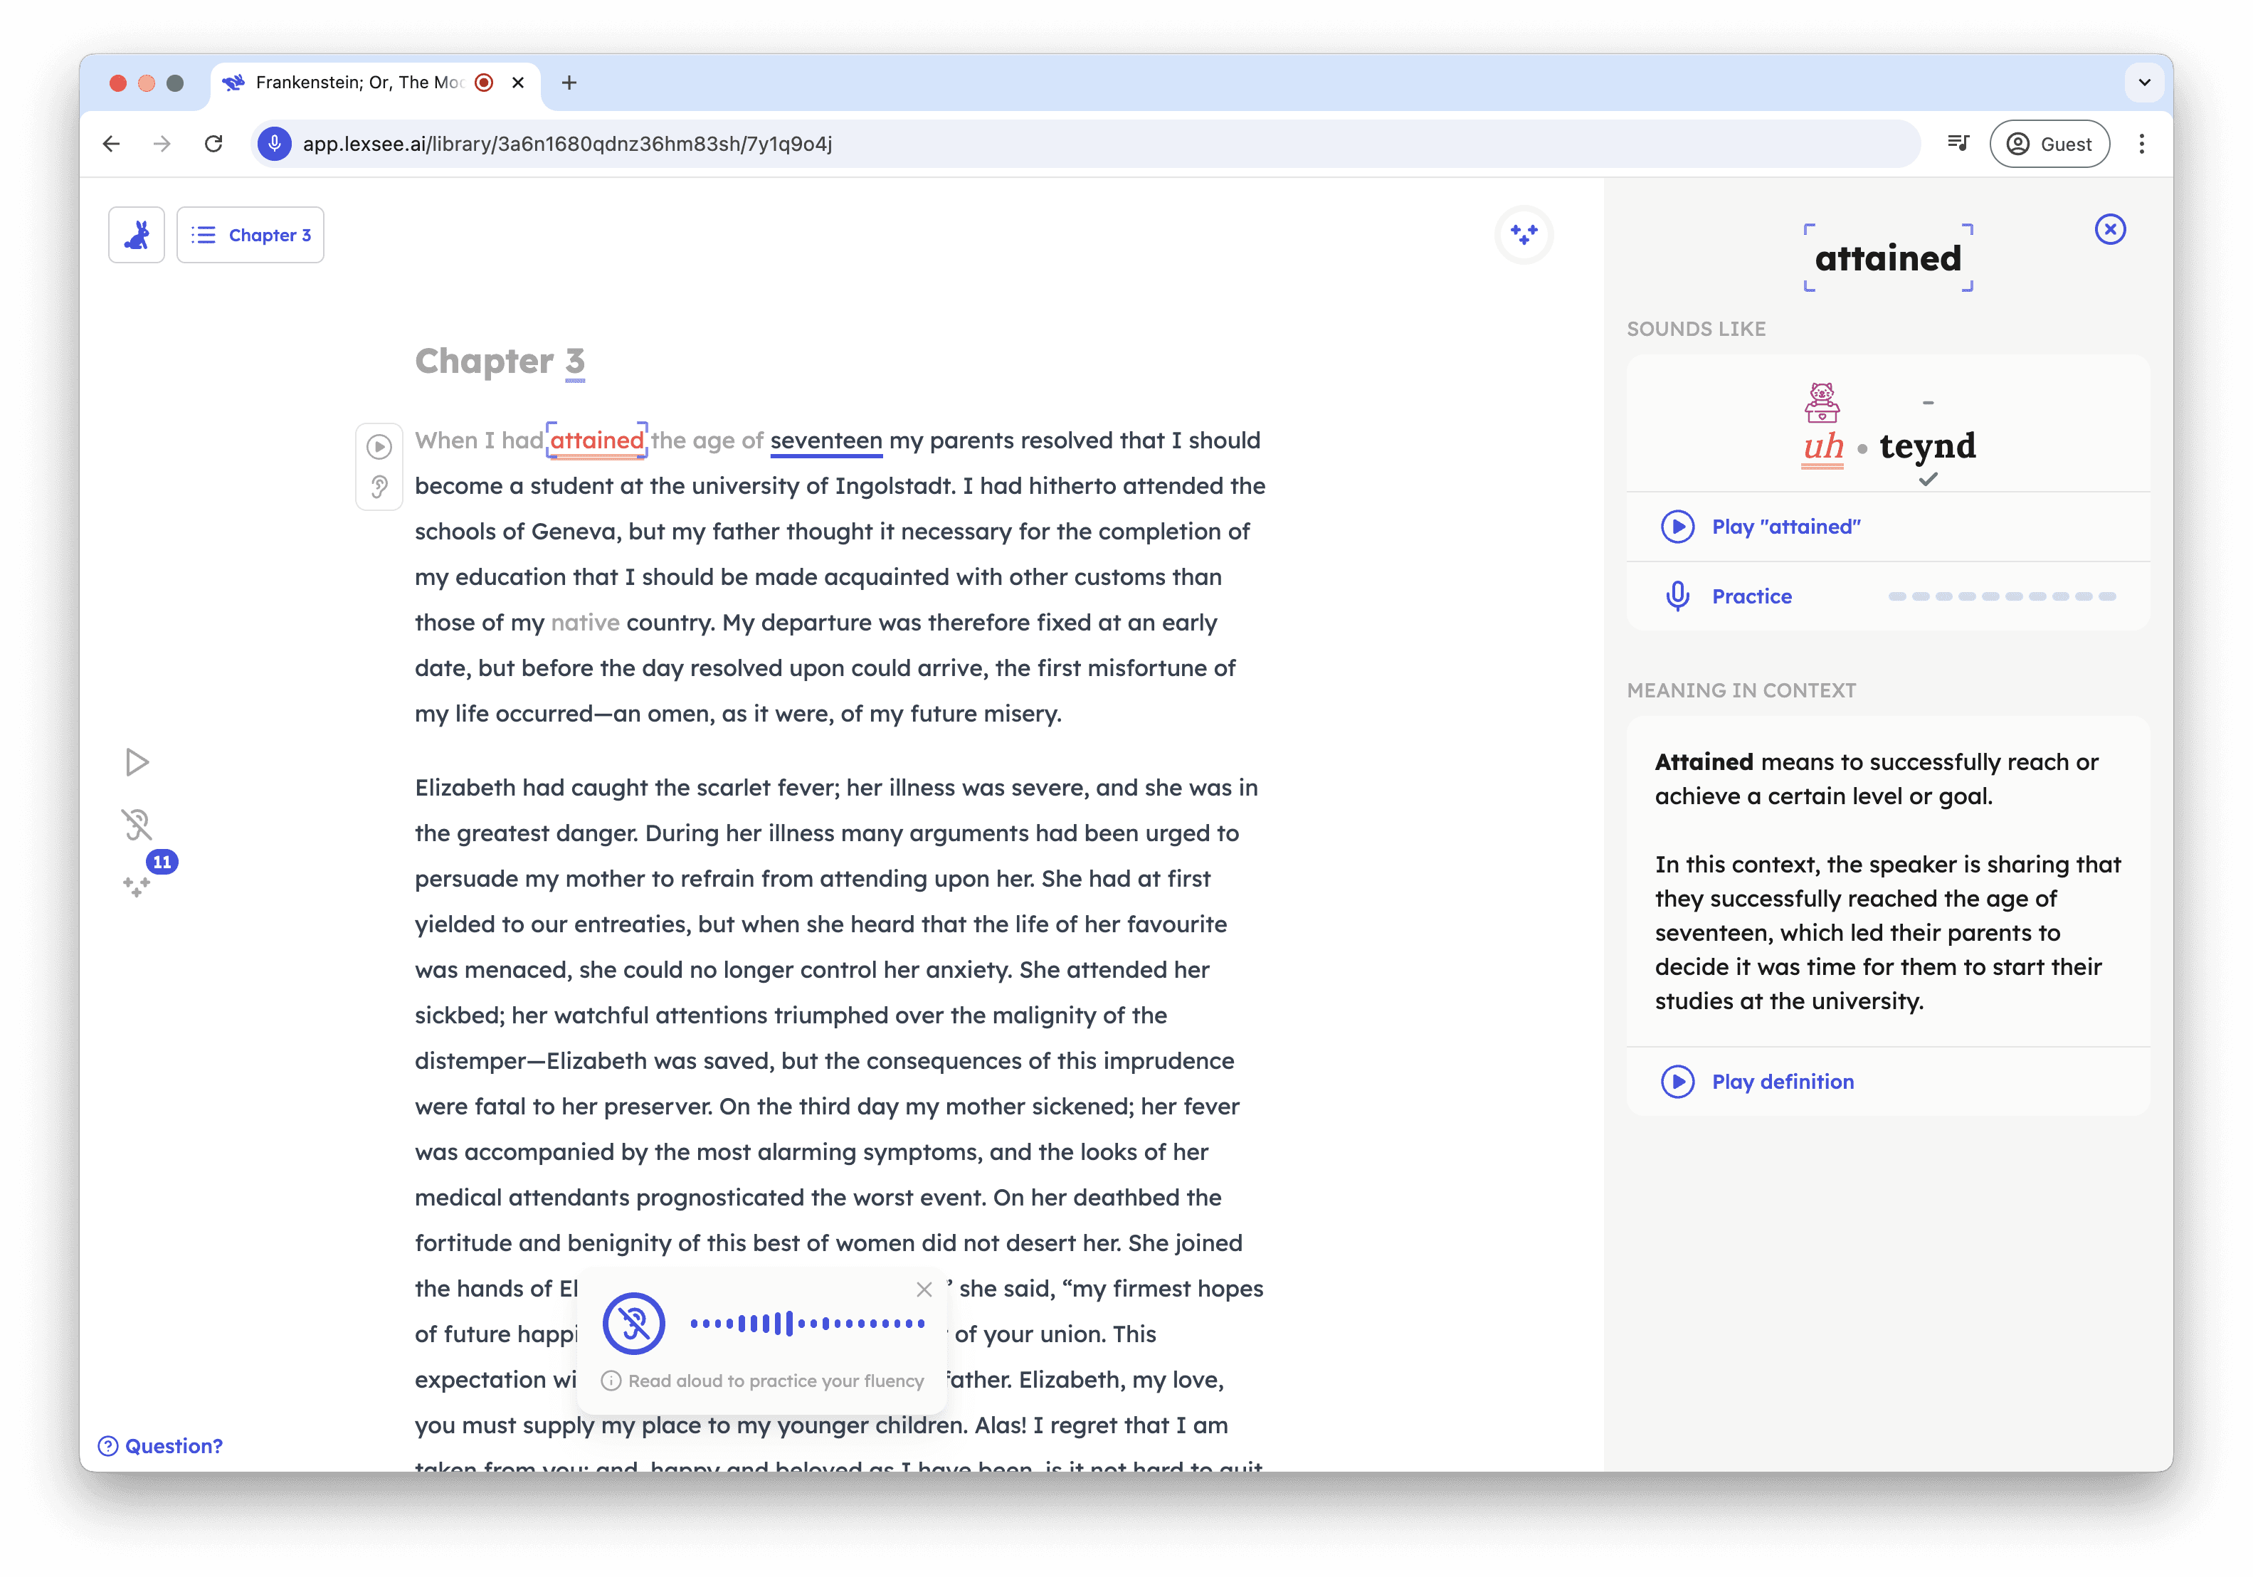Open a new browser tab
The height and width of the screenshot is (1577, 2253).
pos(569,83)
